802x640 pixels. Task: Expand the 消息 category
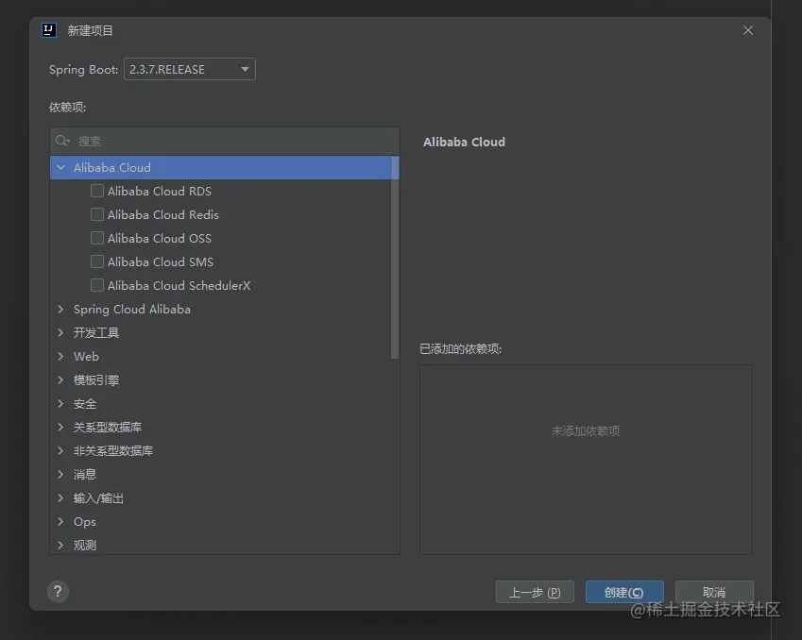click(x=60, y=474)
